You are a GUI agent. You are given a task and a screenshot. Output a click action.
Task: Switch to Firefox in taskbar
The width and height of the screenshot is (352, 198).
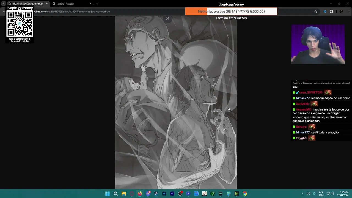(140, 194)
